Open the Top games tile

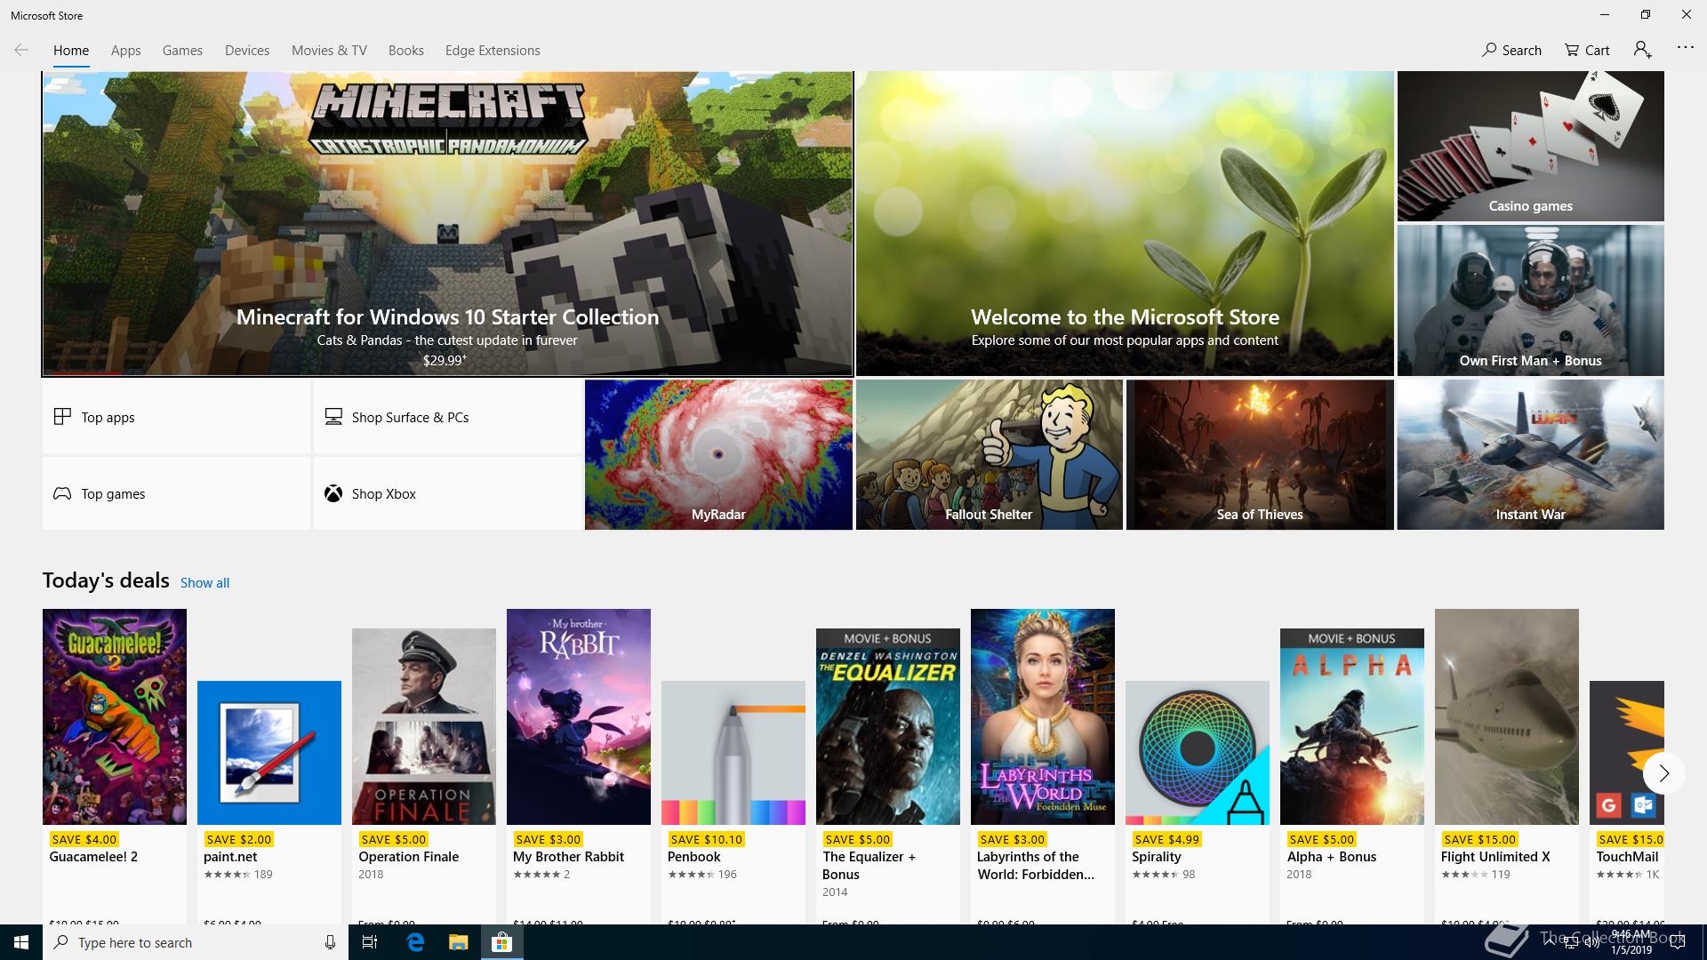176,493
